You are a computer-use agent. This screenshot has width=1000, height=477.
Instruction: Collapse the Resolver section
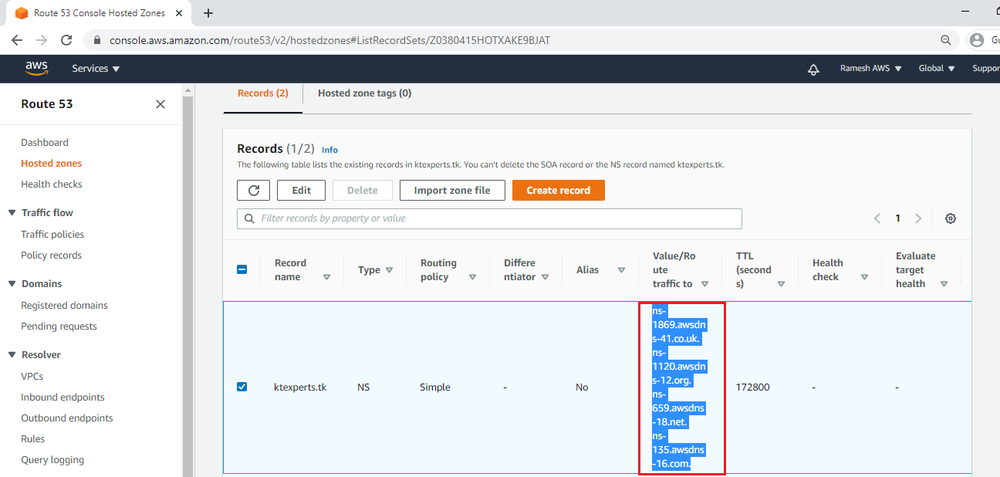coord(12,355)
